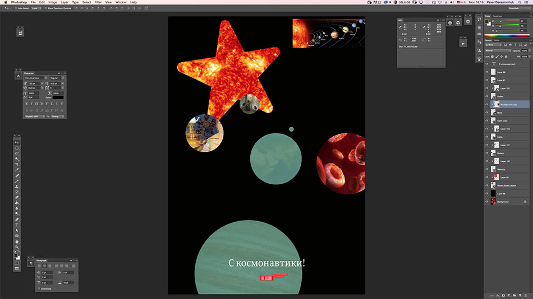Hide the Earth copy layer
The height and width of the screenshot is (299, 533).
pos(487,121)
